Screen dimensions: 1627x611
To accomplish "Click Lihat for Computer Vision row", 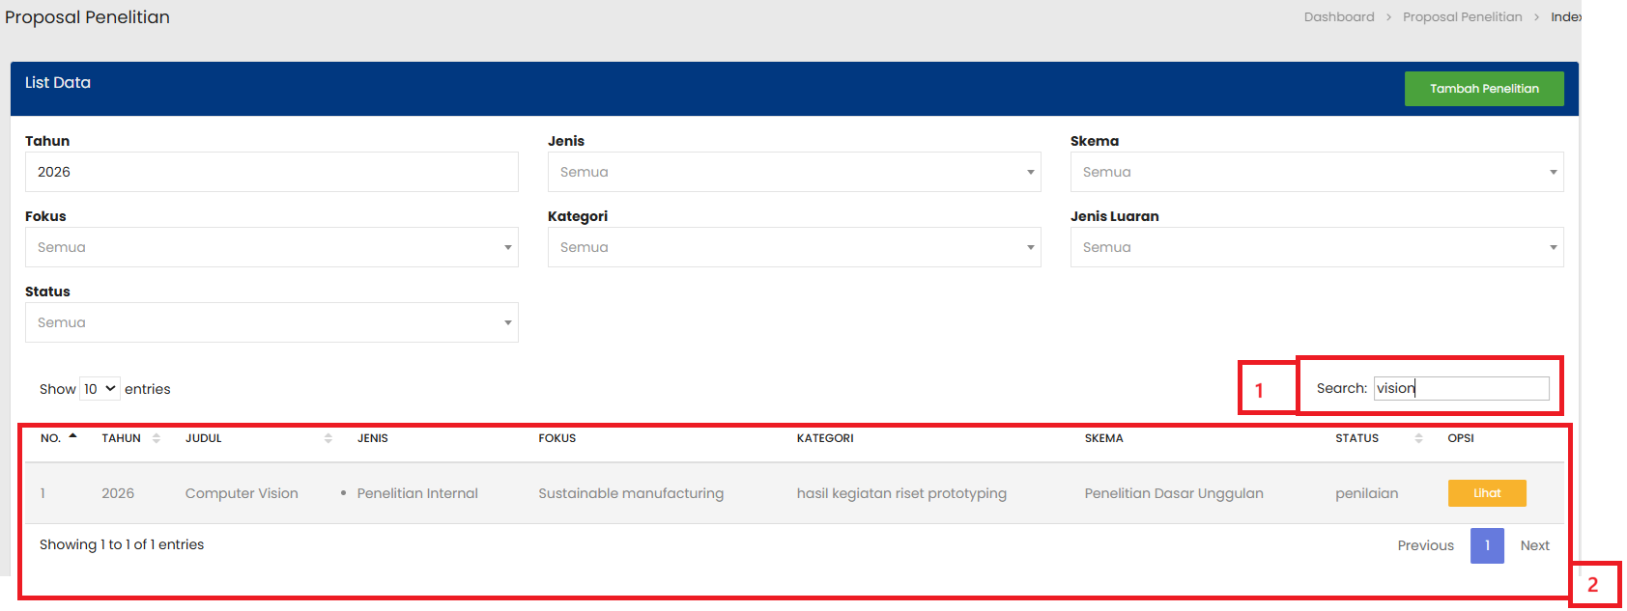I will click(1486, 493).
